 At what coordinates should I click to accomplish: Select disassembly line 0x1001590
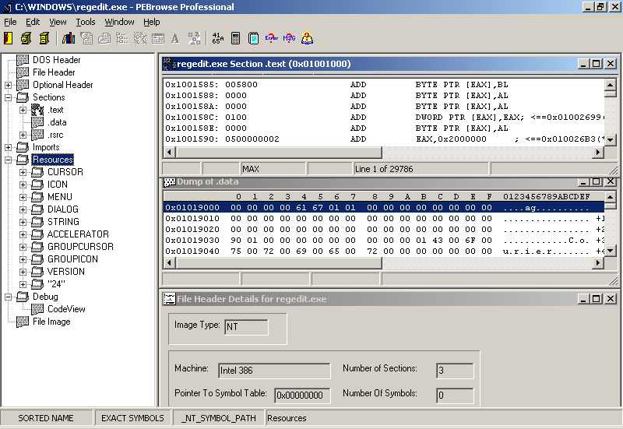(384, 139)
